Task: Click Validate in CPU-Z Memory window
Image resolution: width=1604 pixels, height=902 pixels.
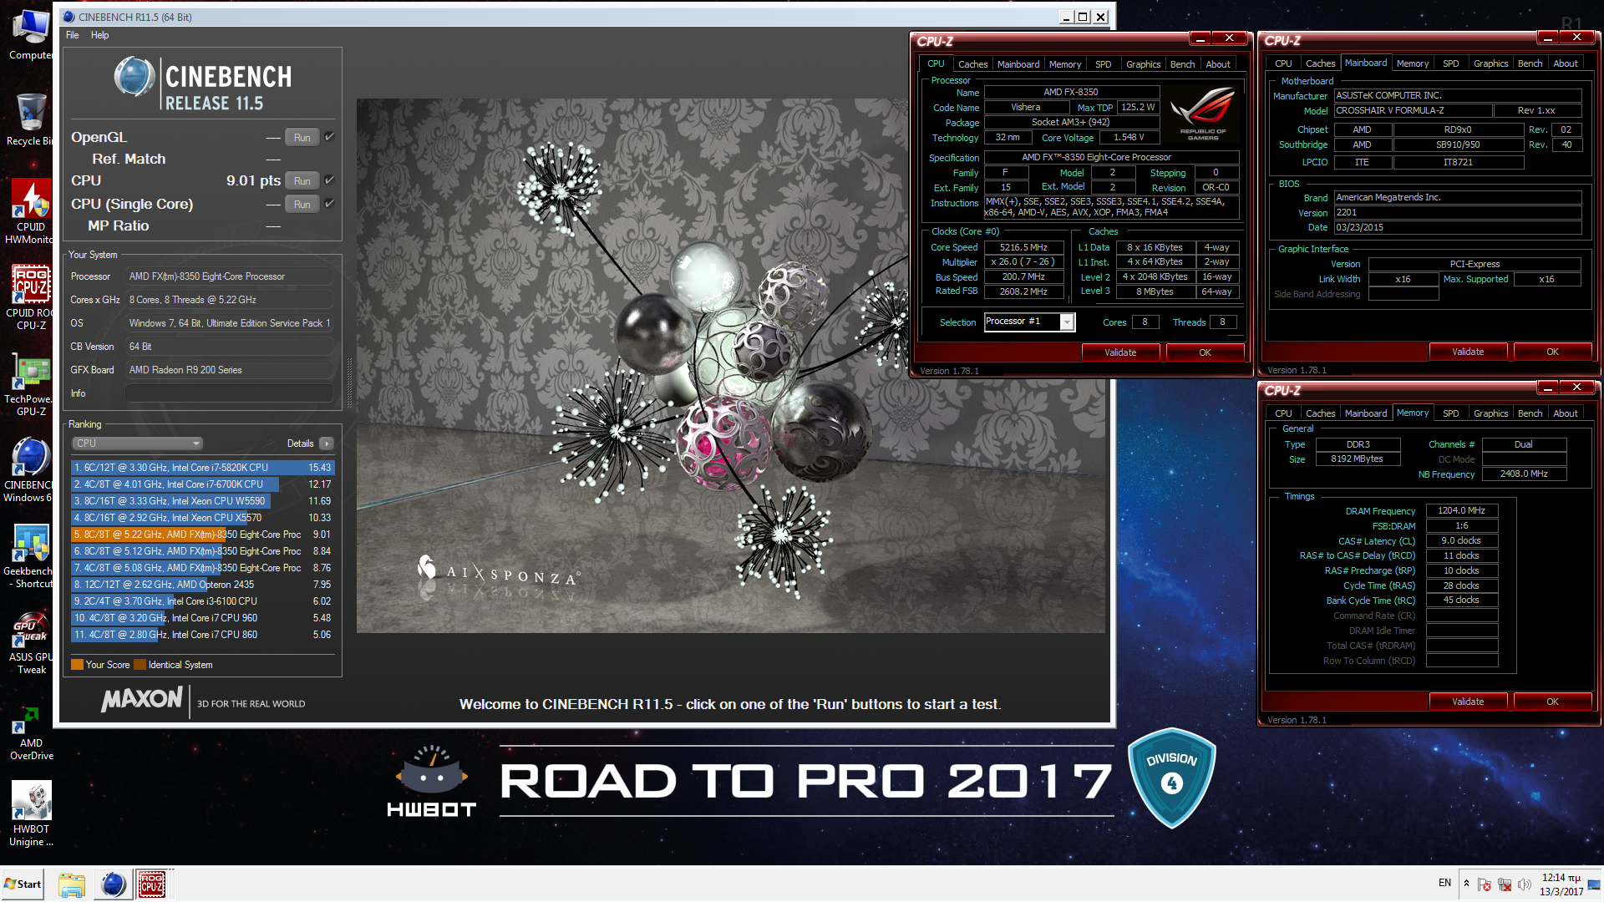Action: click(1468, 702)
